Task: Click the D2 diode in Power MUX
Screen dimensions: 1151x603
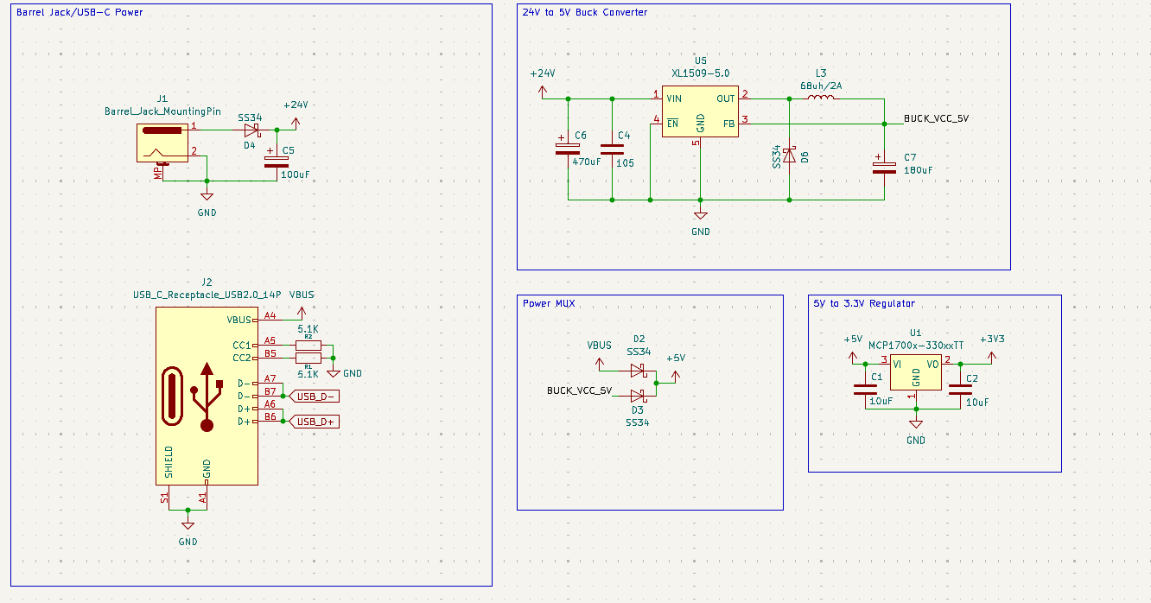Action: click(639, 370)
